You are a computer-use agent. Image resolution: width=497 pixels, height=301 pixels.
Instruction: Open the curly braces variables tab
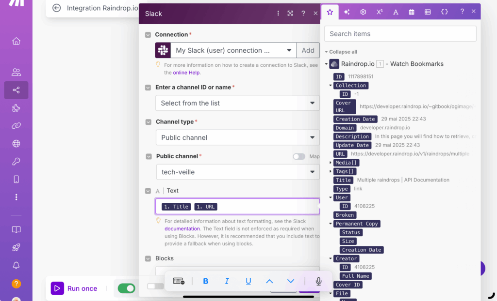[x=445, y=12]
